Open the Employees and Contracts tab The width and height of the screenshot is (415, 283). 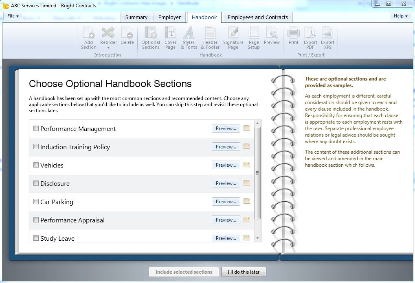(x=257, y=17)
